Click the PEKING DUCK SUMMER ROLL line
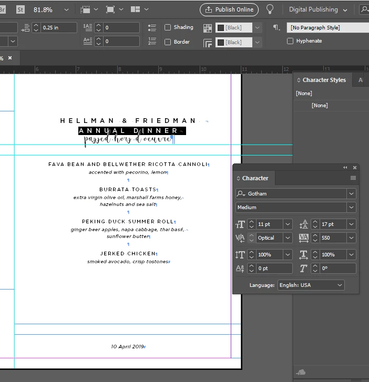The image size is (369, 382). (128, 221)
